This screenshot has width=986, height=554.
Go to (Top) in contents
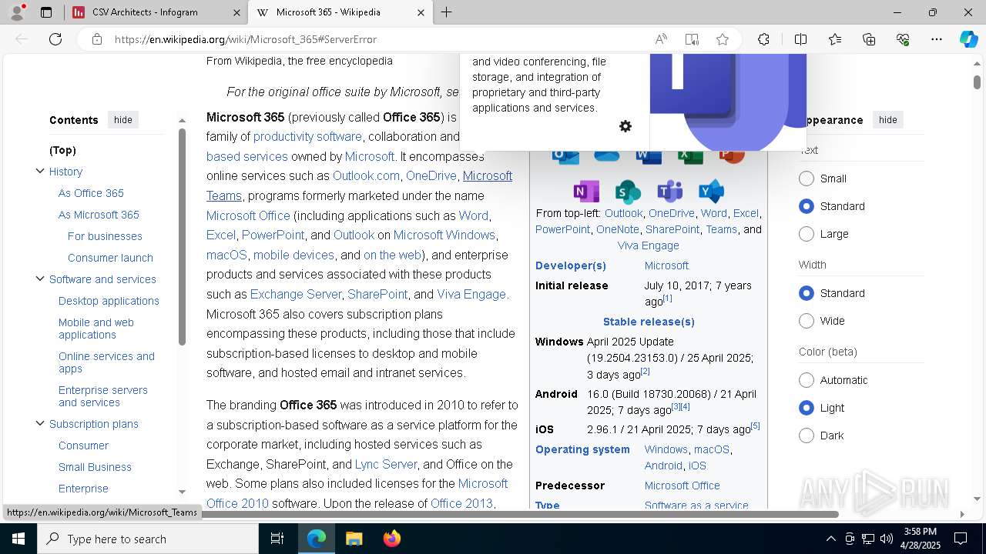pyautogui.click(x=62, y=150)
